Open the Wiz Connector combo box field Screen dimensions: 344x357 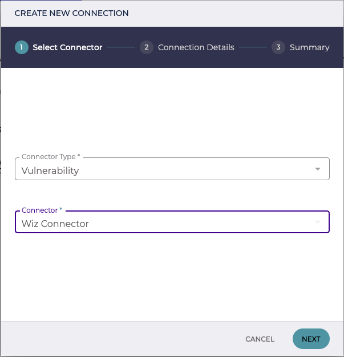click(172, 222)
